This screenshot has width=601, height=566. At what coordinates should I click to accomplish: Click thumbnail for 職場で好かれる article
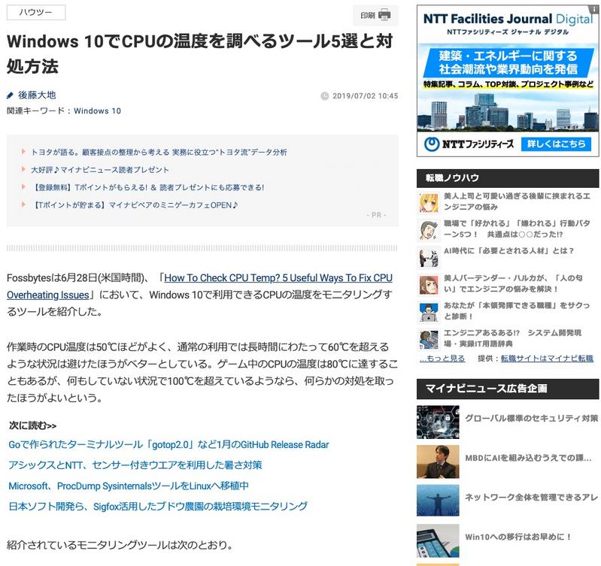click(x=429, y=230)
